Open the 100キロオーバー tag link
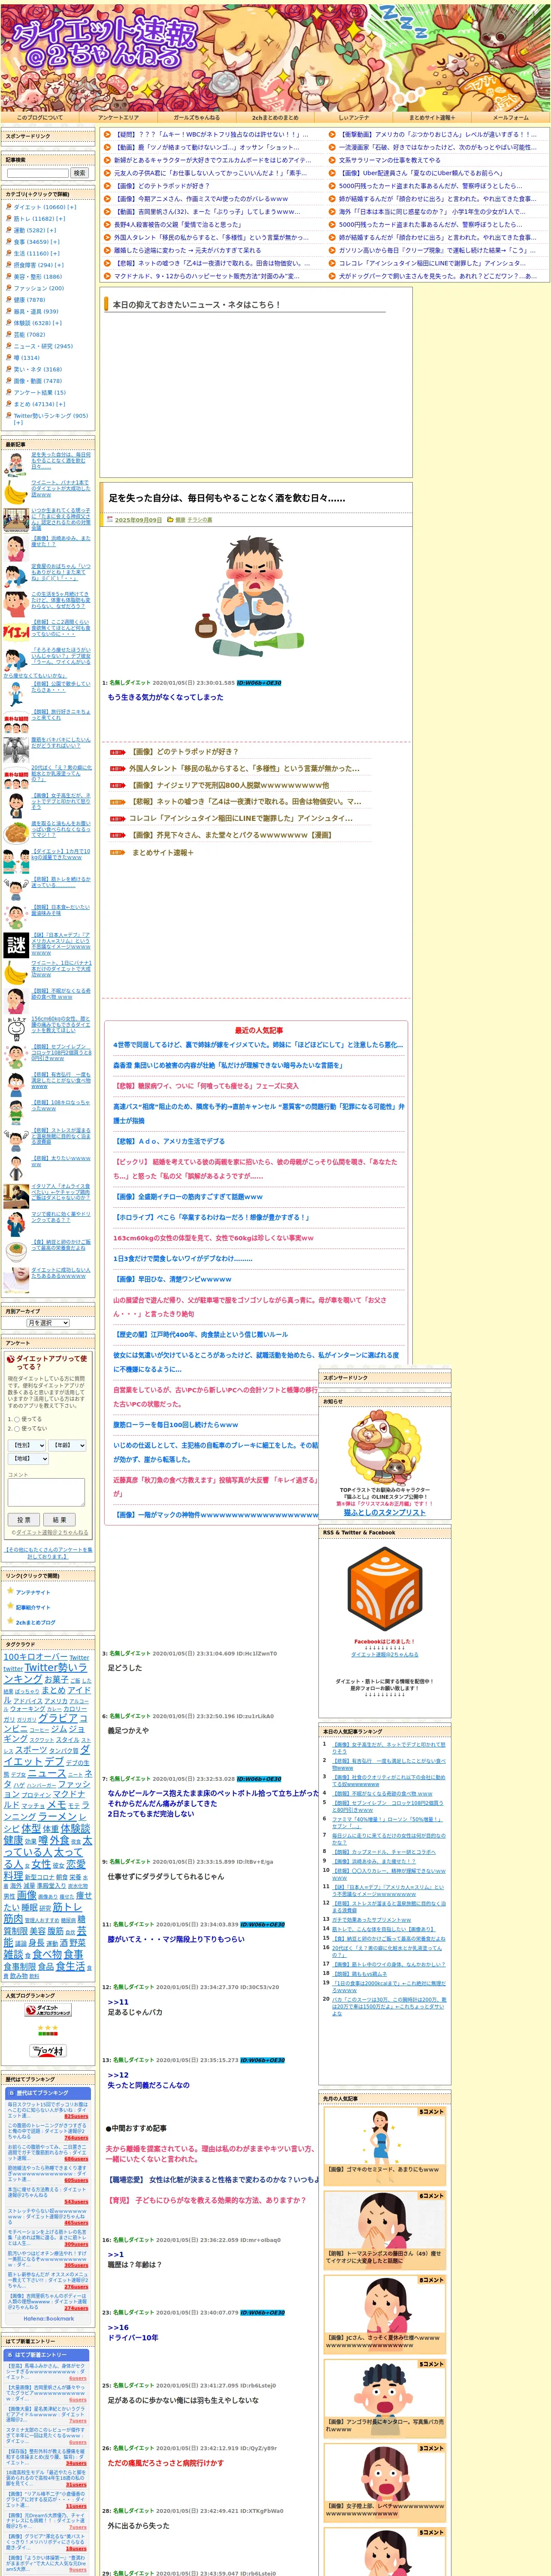551x2576 pixels. pyautogui.click(x=35, y=1656)
